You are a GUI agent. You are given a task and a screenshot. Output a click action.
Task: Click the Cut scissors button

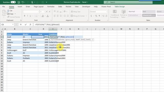(10, 10)
